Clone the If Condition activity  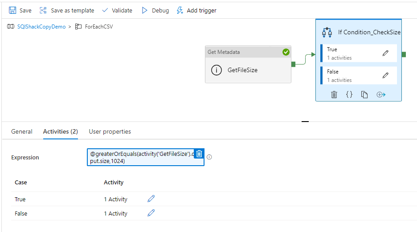pos(364,94)
